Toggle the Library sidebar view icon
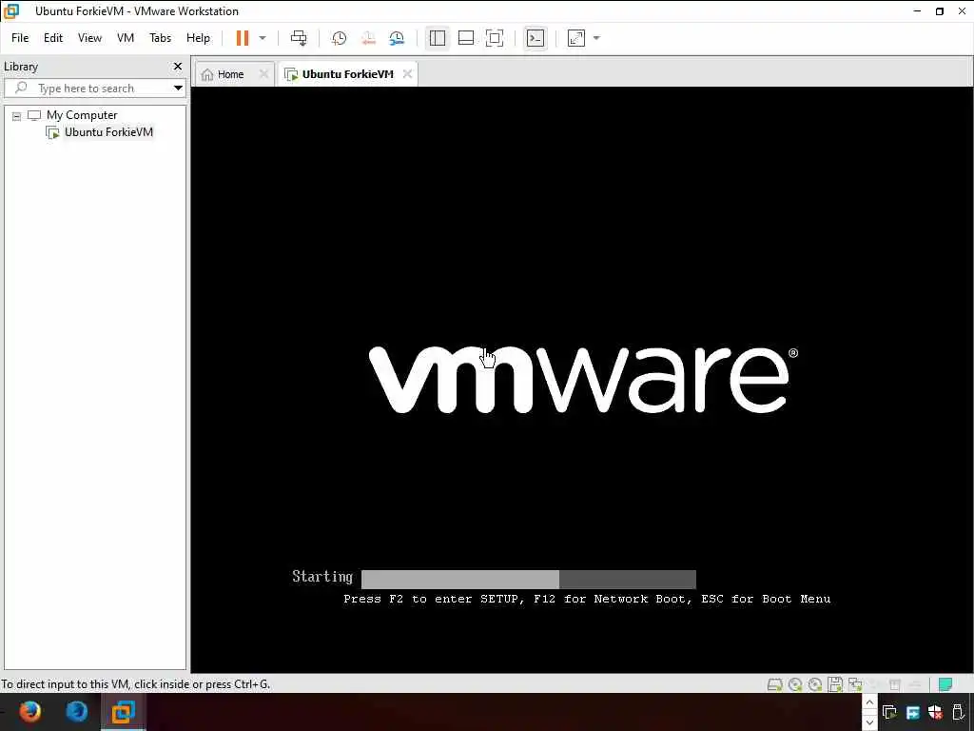This screenshot has height=731, width=974. pyautogui.click(x=438, y=38)
